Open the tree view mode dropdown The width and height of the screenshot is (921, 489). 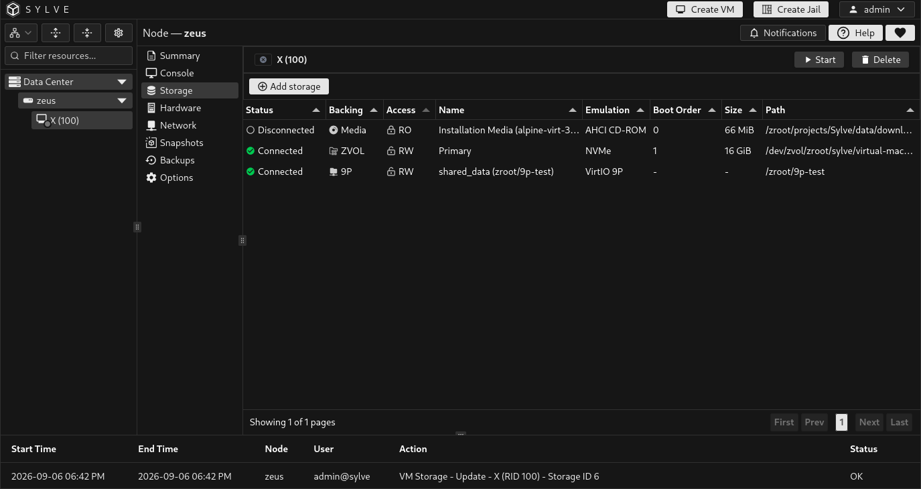click(21, 33)
